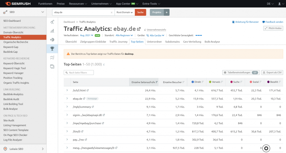
Task: Open the DE language dropdown
Action: 270,4
